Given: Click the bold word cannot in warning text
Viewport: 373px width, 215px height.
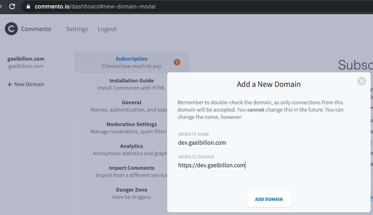Looking at the screenshot, I should coord(256,110).
